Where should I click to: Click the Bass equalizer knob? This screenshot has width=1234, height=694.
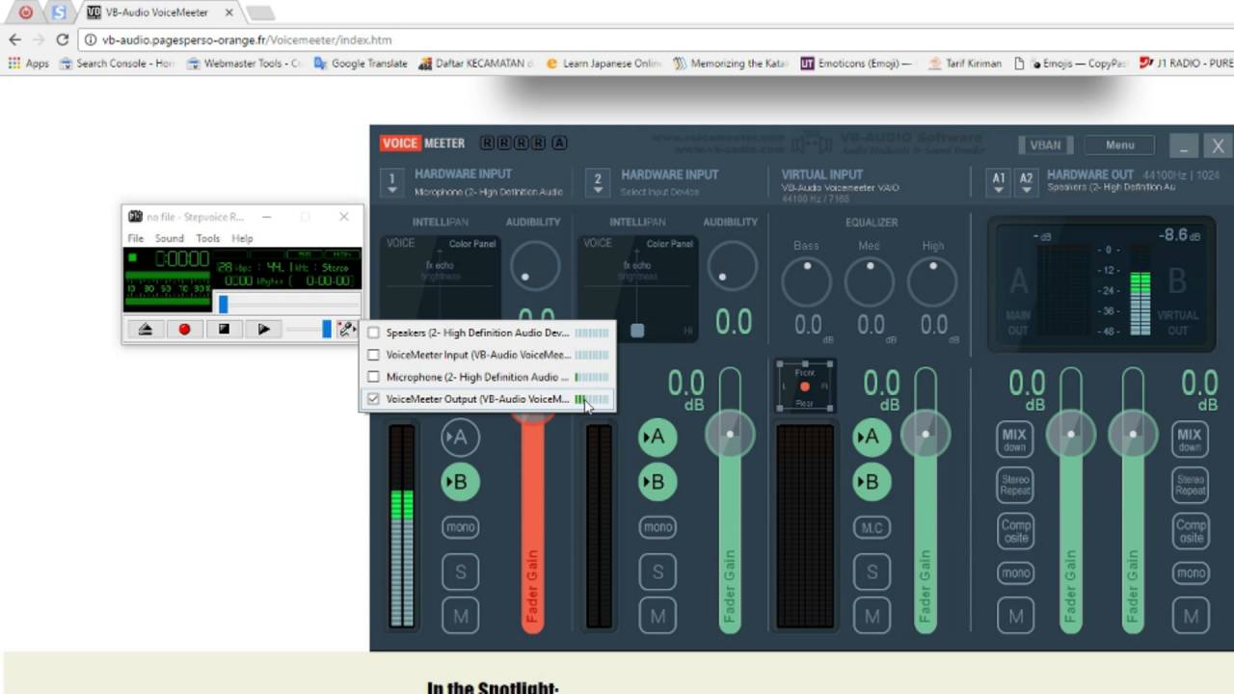(x=806, y=282)
